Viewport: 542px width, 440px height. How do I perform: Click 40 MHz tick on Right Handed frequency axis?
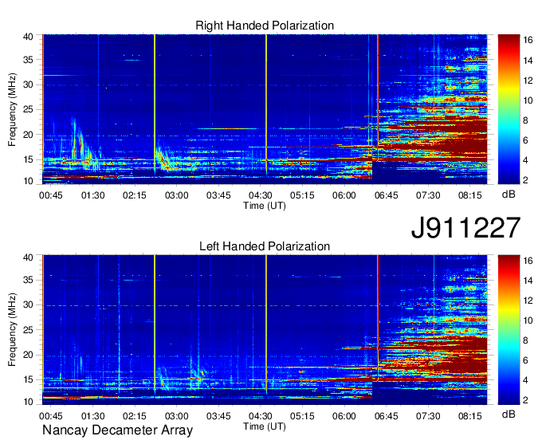tap(28, 37)
